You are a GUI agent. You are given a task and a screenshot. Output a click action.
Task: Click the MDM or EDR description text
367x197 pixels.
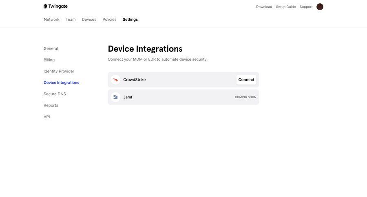(157, 59)
